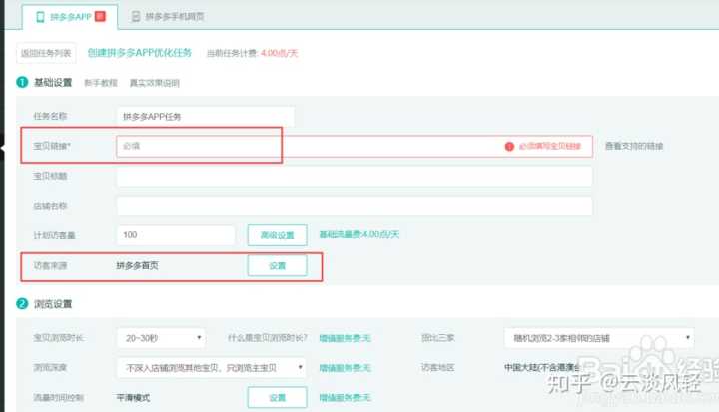Click the mobile web icon on 拼多多手机网页 tab
This screenshot has width=719, height=412.
click(x=135, y=17)
